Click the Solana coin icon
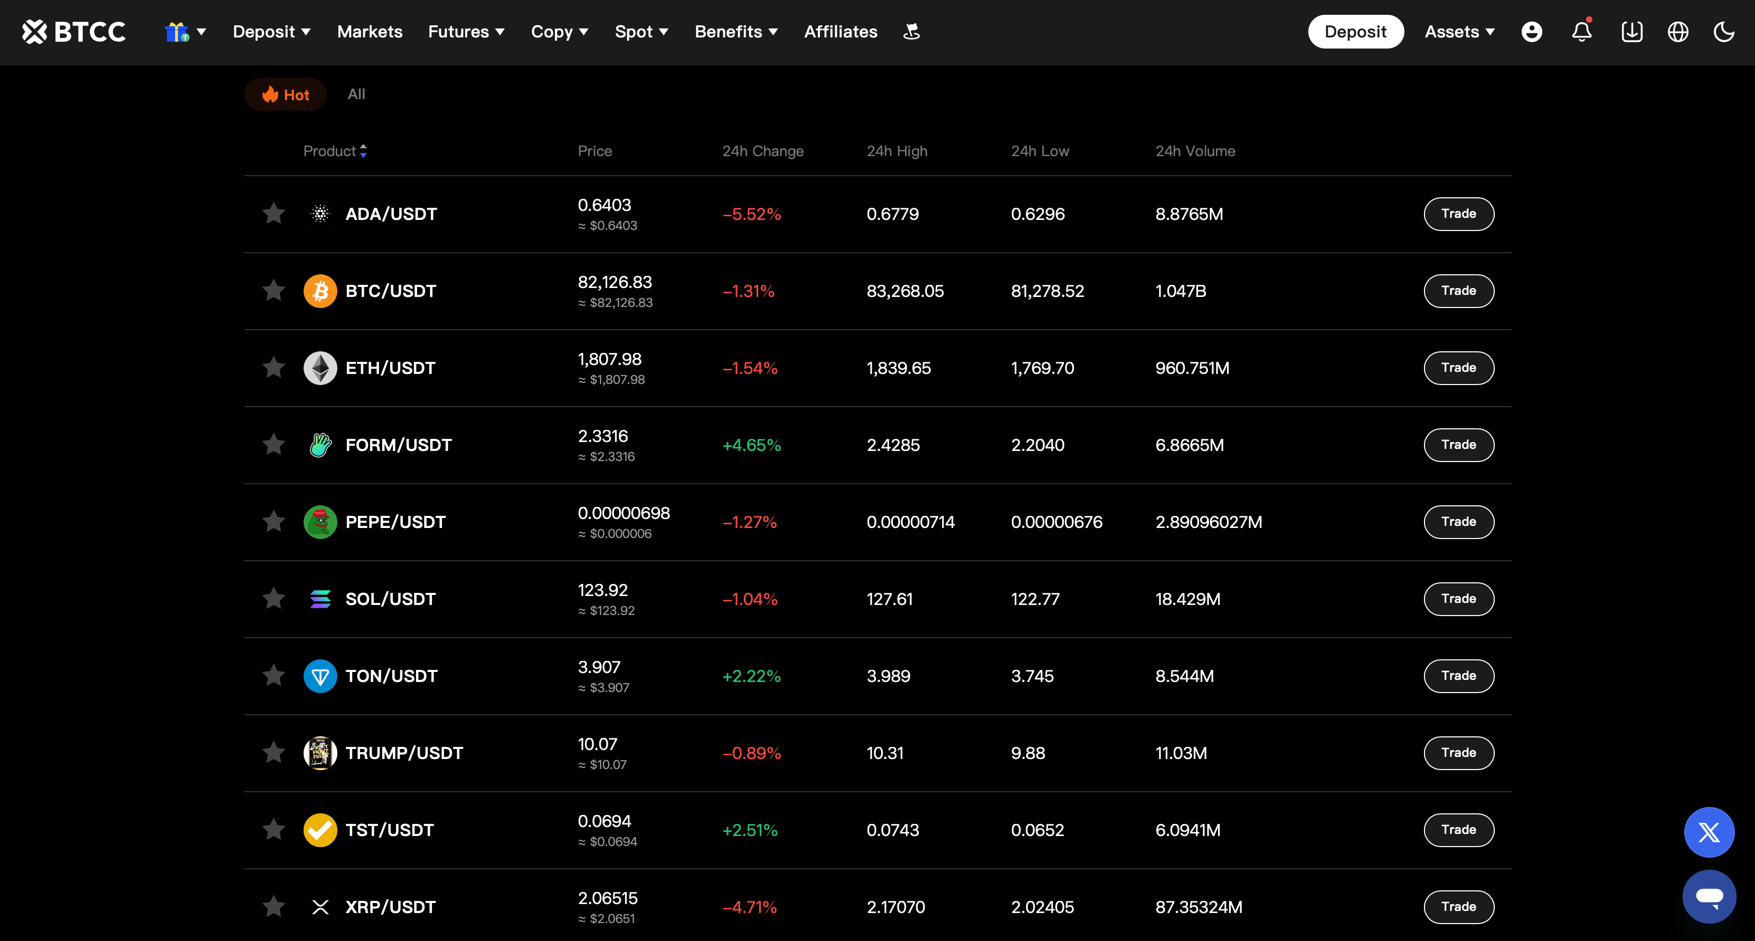1755x941 pixels. [x=320, y=599]
